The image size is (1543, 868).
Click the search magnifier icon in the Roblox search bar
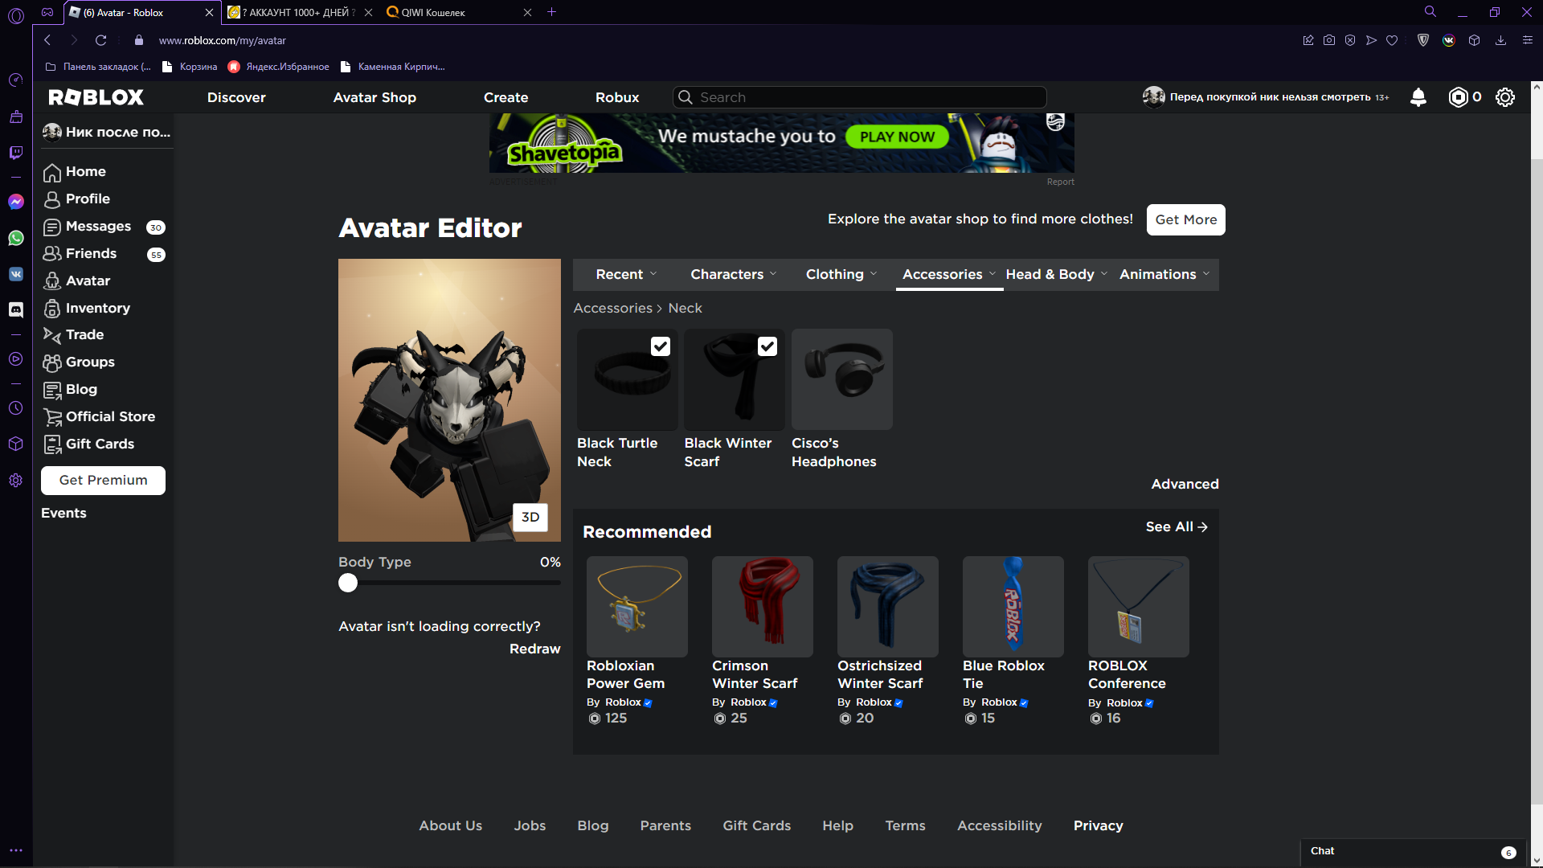click(686, 97)
